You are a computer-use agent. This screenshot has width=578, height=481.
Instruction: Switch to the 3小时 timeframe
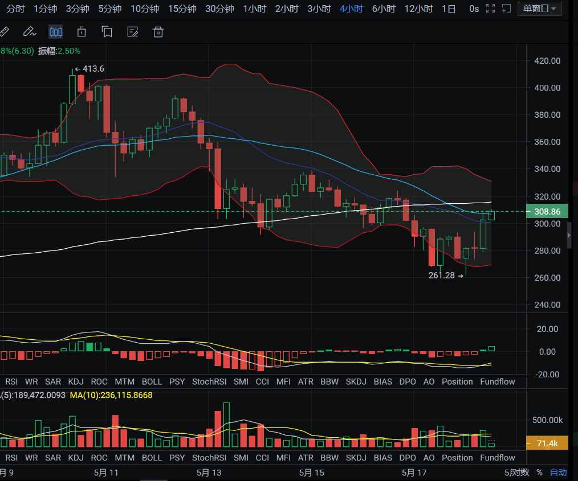click(319, 9)
